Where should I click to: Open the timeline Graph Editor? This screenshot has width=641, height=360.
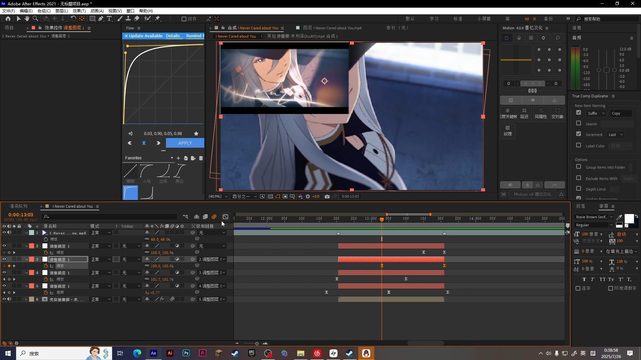click(225, 217)
